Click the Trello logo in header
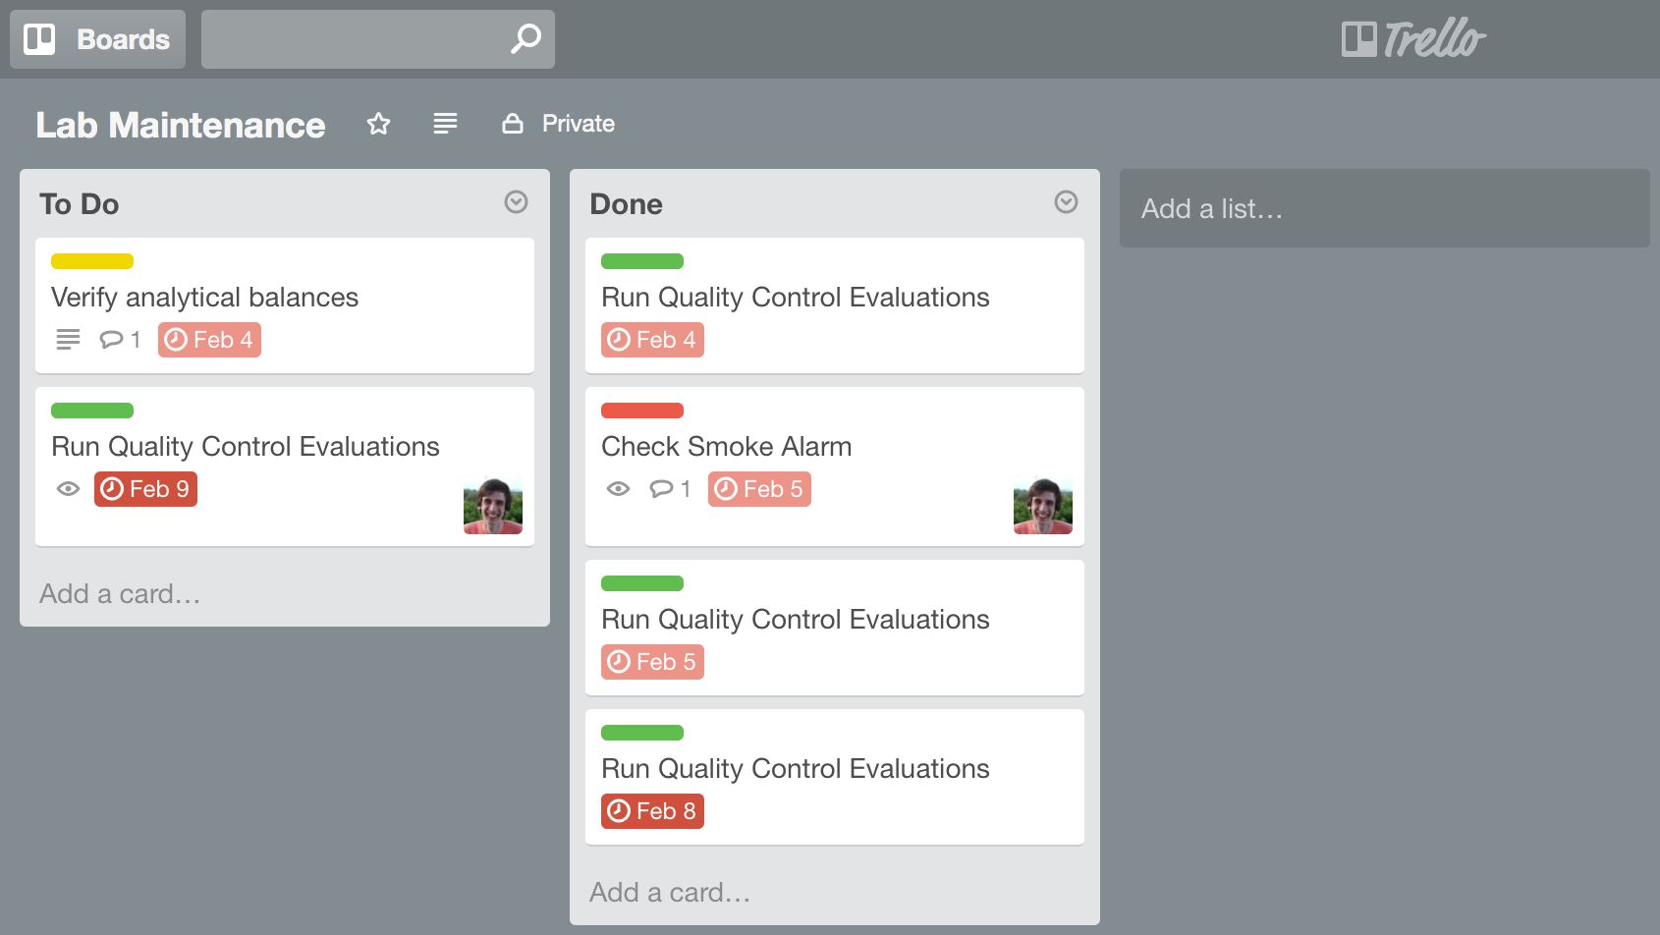The width and height of the screenshot is (1660, 935). click(1413, 39)
